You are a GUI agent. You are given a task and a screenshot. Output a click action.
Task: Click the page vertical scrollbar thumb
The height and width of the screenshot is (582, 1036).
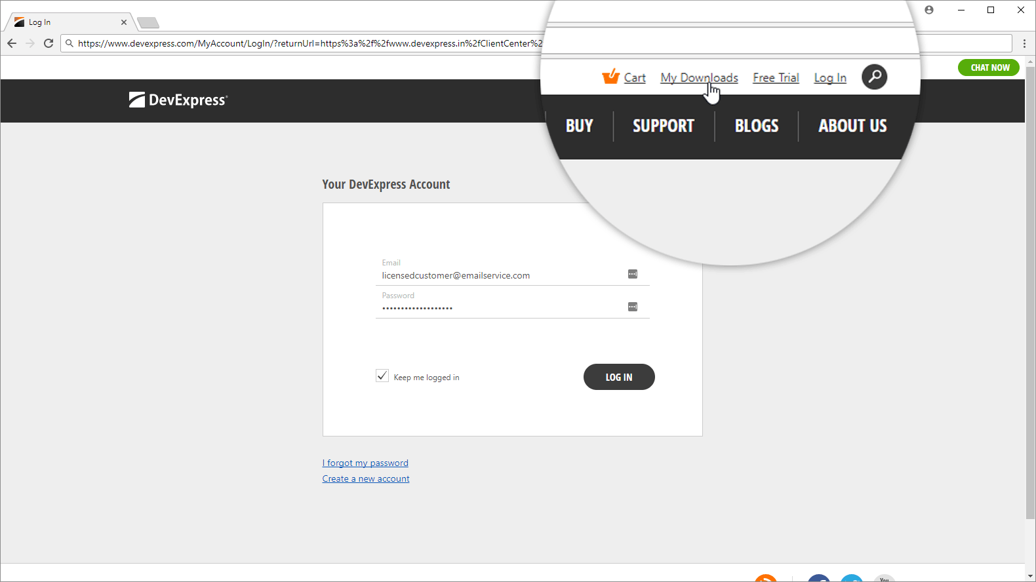coord(1030,293)
